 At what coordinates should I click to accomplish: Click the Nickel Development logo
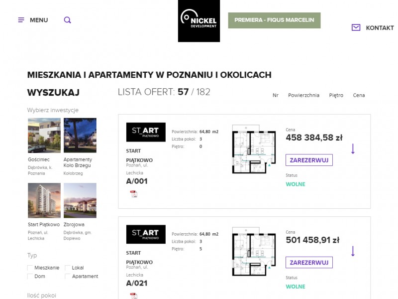click(x=199, y=21)
